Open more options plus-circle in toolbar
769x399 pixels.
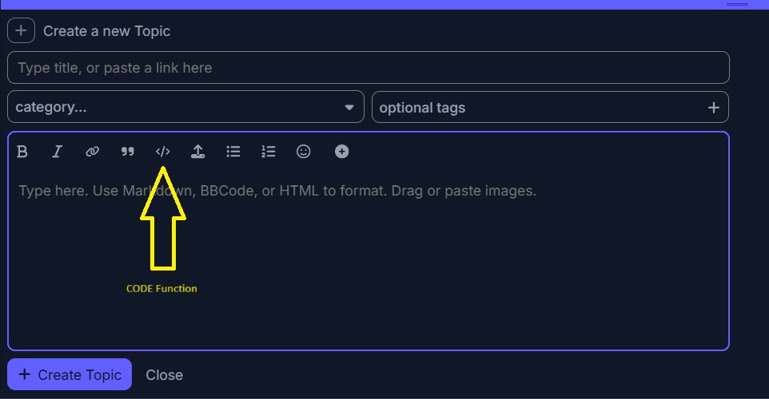pos(341,152)
